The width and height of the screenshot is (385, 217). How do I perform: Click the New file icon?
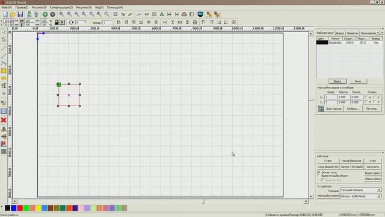(5, 14)
